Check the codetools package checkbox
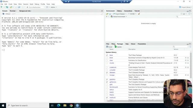This screenshot has height=108, width=193. tap(107, 67)
